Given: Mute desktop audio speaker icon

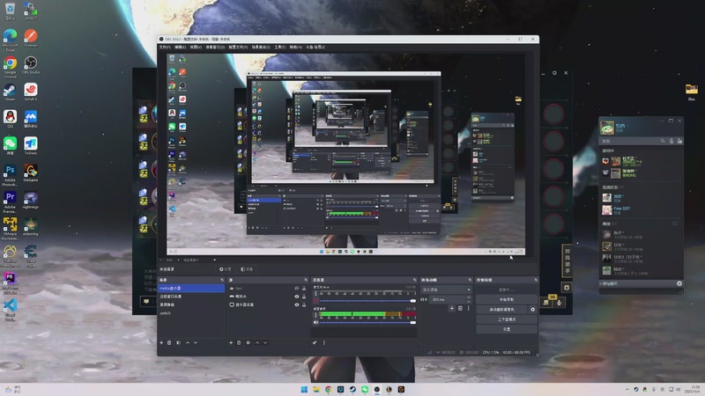Looking at the screenshot, I should [x=315, y=322].
